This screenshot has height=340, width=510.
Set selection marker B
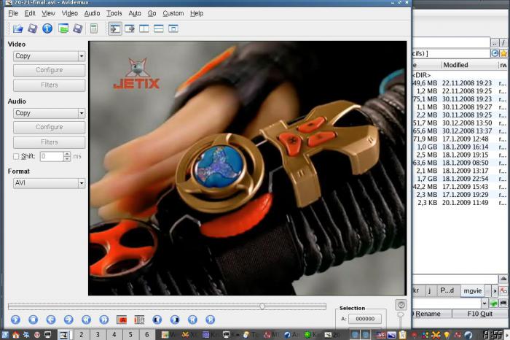click(x=139, y=320)
